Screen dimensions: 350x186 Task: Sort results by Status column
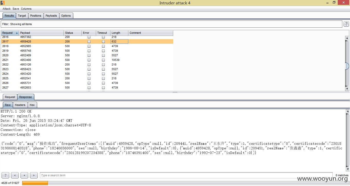73,33
